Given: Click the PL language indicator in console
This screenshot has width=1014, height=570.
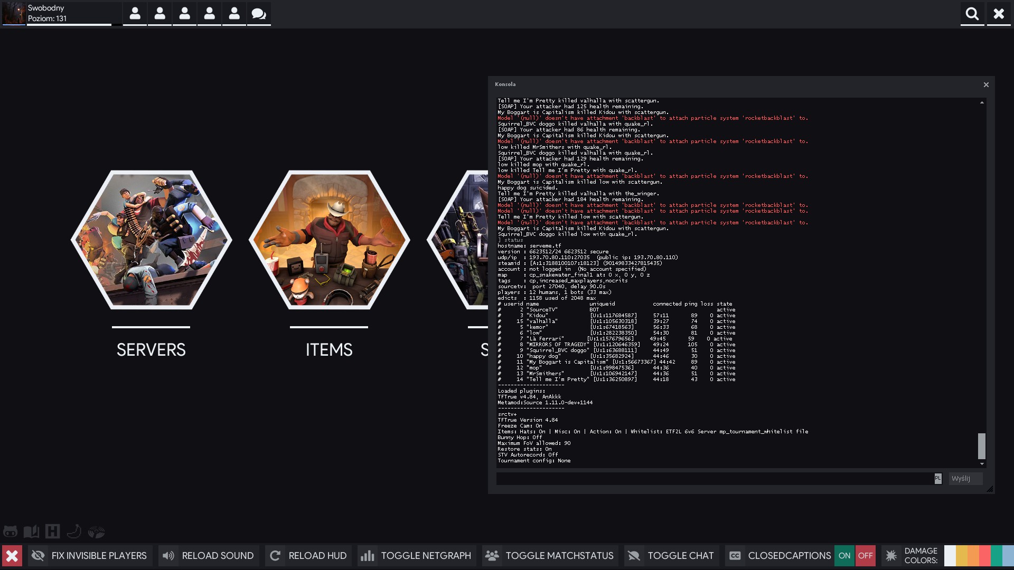Looking at the screenshot, I should click(x=938, y=479).
